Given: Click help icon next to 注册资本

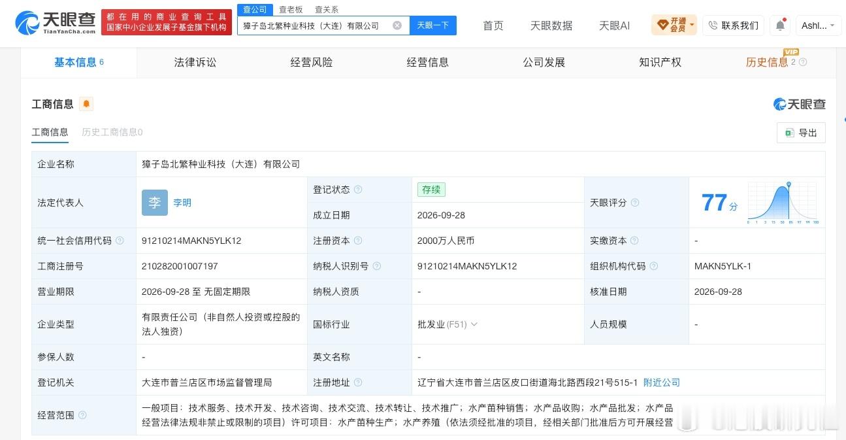Looking at the screenshot, I should click(358, 241).
